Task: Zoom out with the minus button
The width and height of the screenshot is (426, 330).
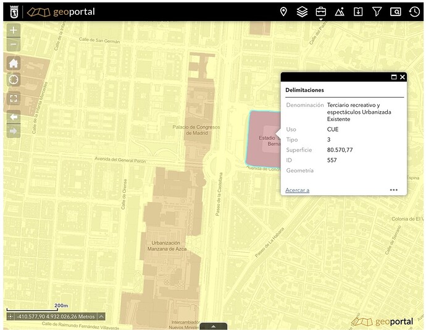Action: tap(14, 44)
